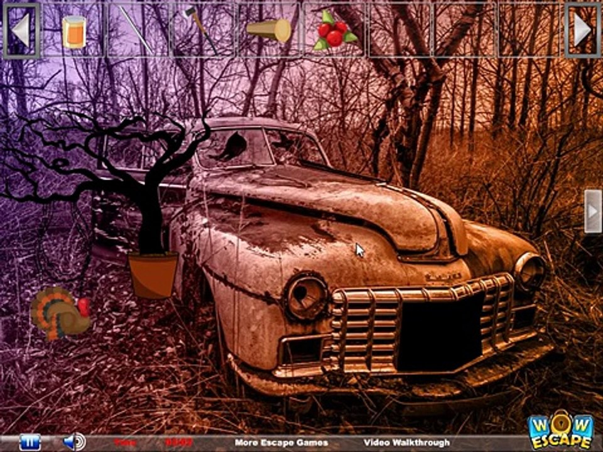Mute the game sound
Viewport: 603px width, 452px height.
click(74, 442)
